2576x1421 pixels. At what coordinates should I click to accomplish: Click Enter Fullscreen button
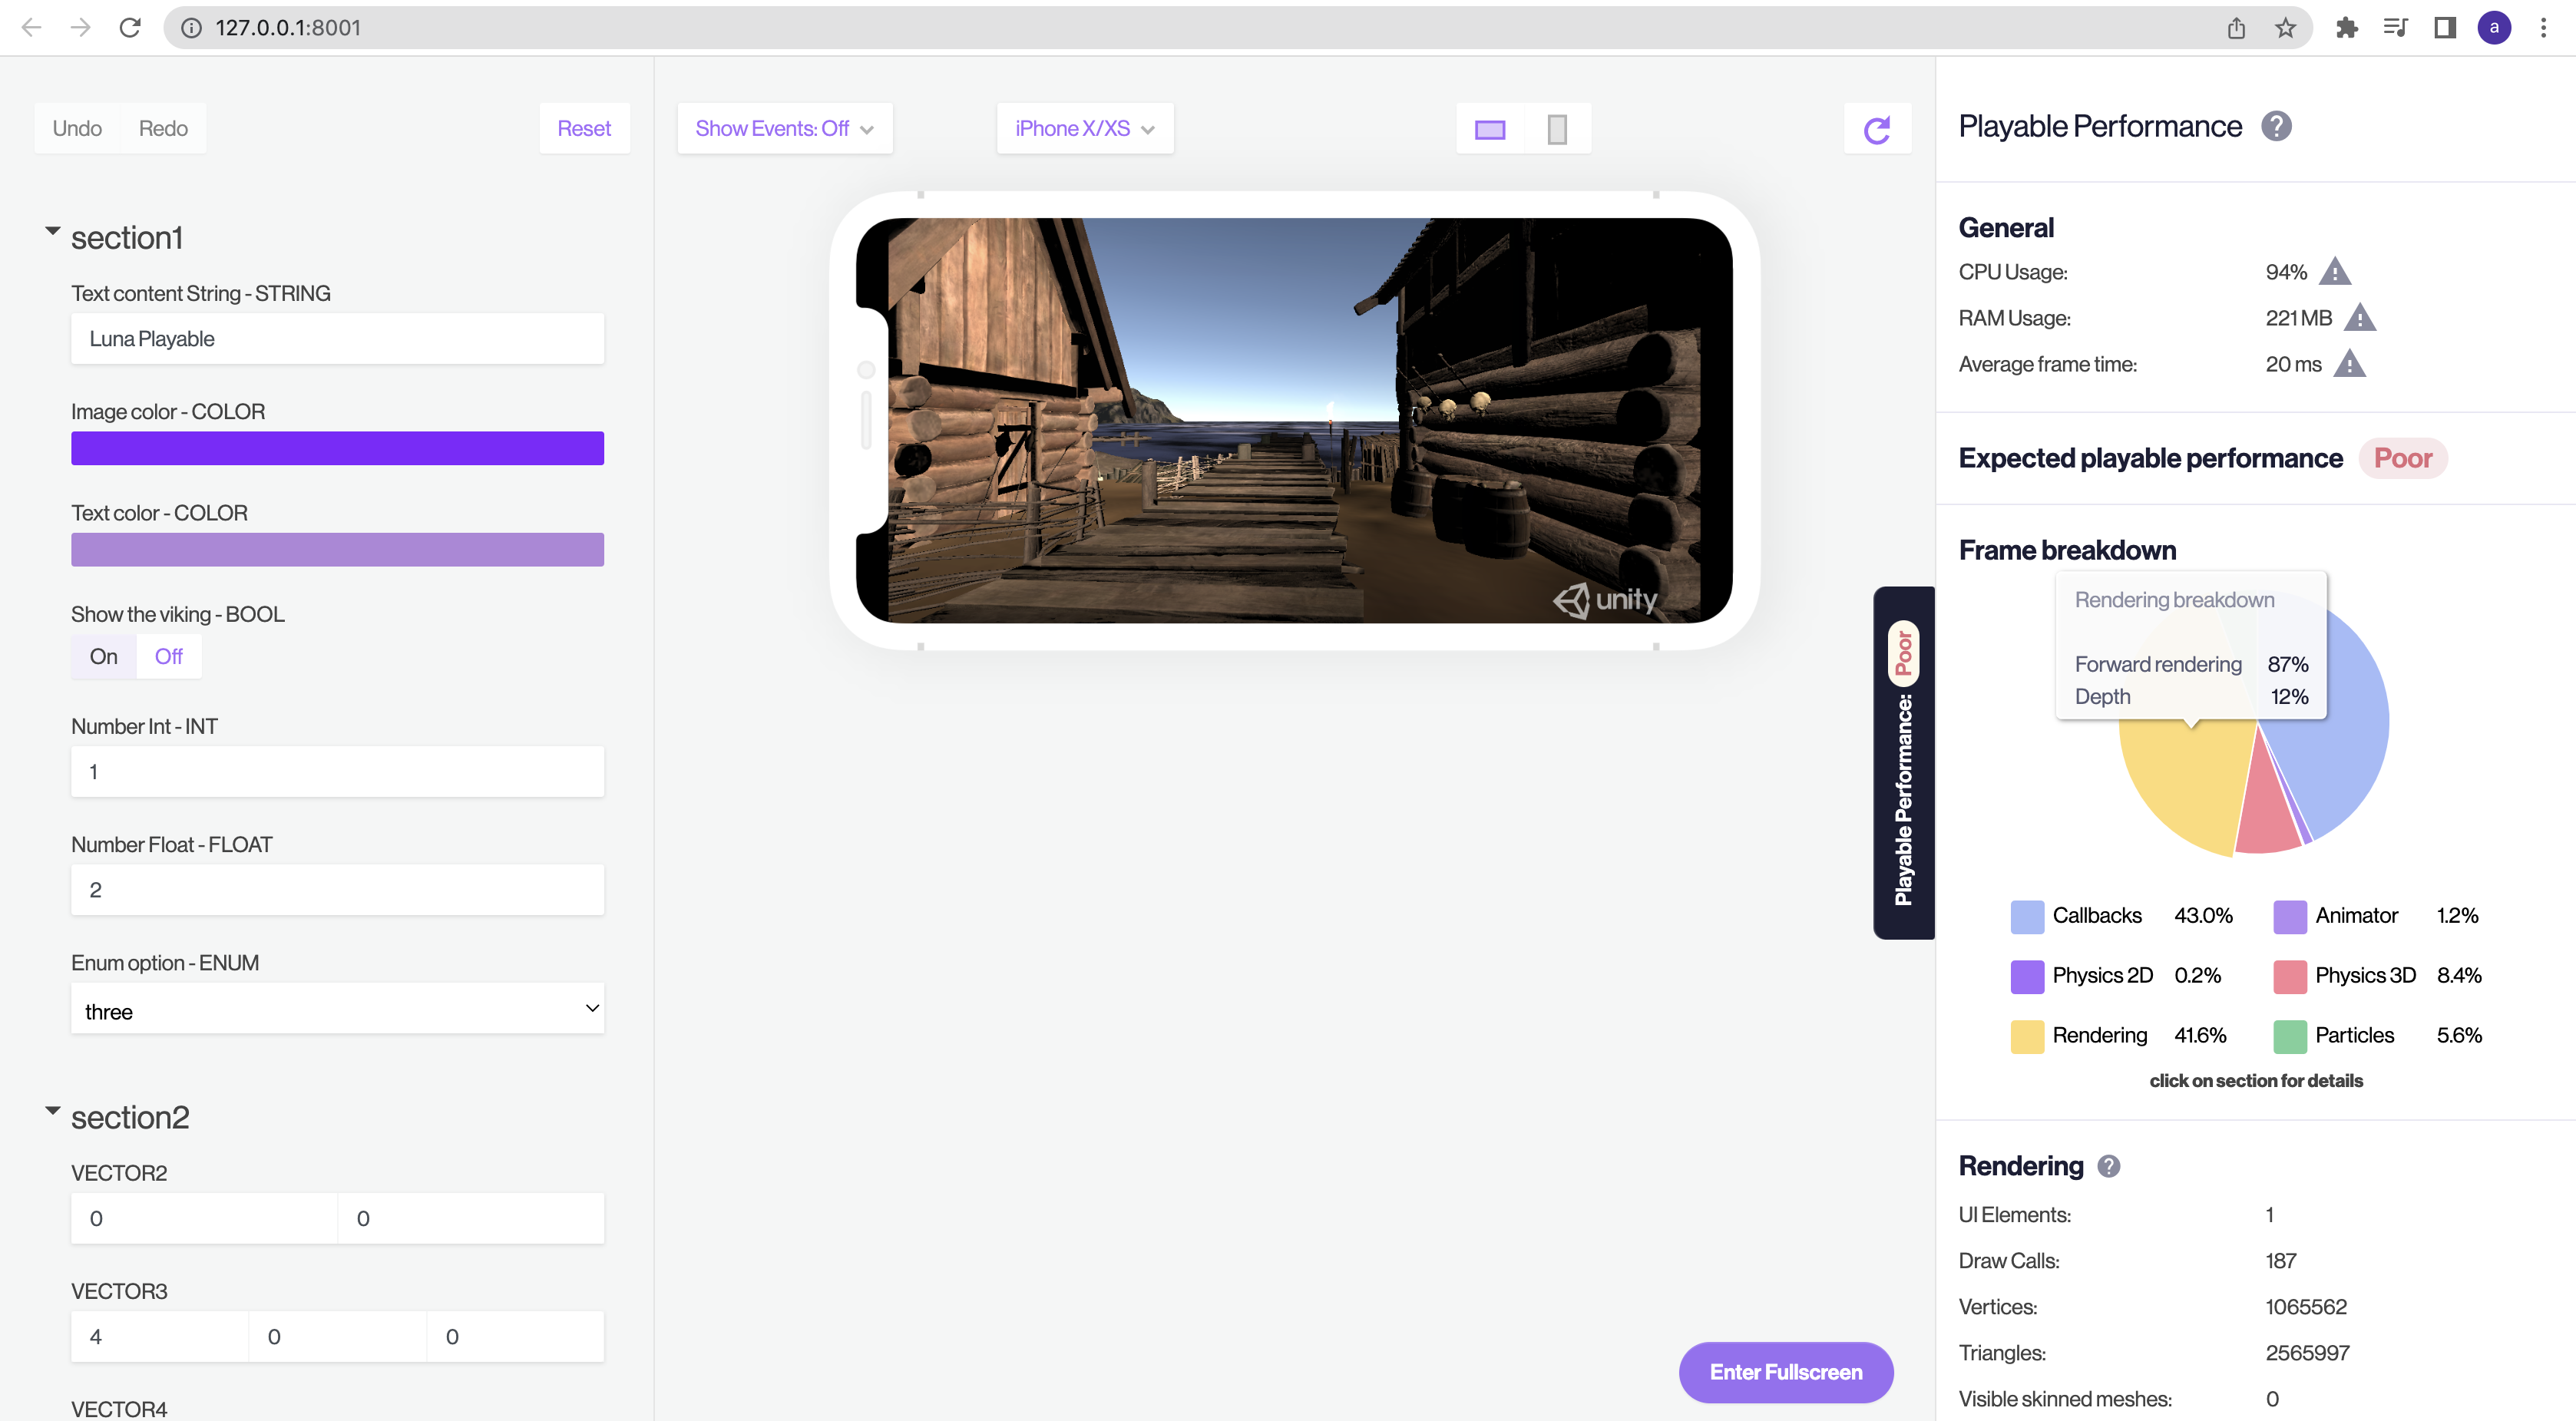1786,1372
